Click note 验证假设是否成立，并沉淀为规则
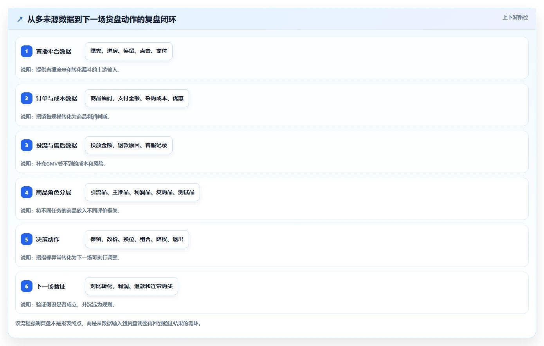Viewport: 544px width, 346px height. click(x=68, y=305)
